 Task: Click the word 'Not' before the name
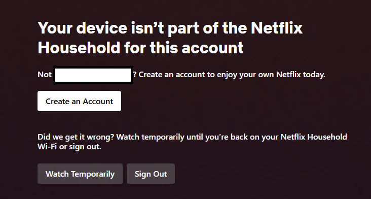(45, 75)
